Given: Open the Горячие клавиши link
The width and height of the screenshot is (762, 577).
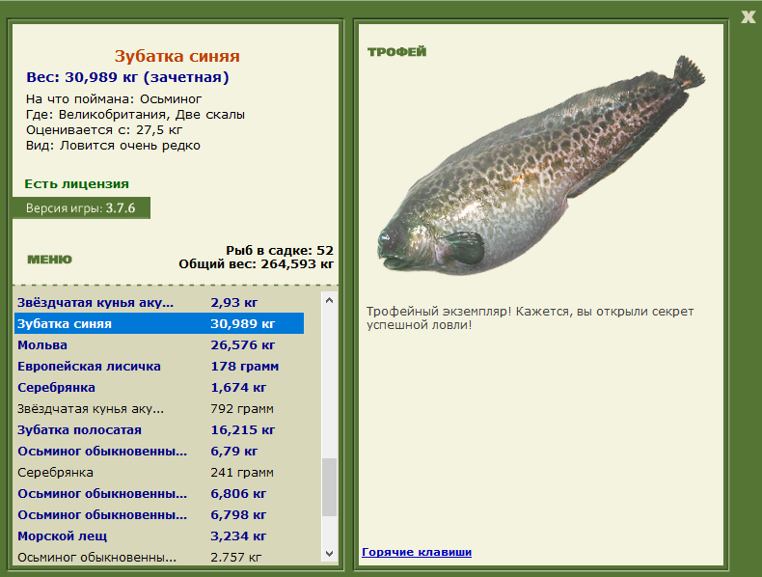Looking at the screenshot, I should pos(417,552).
